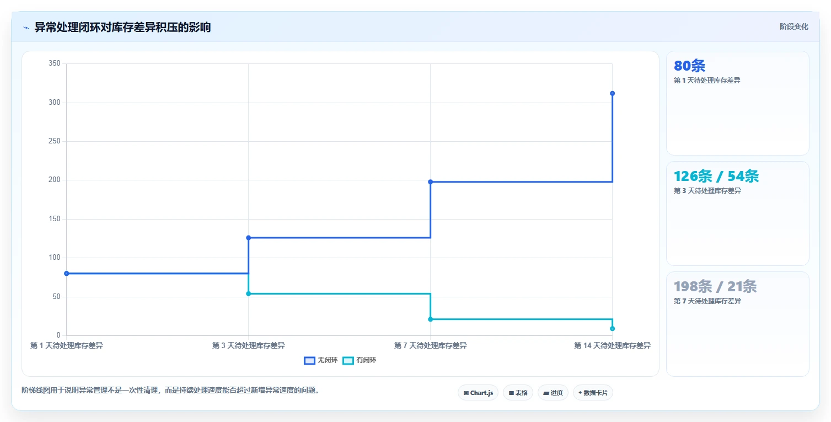Click the x-axis label 第 3 天待处理库存差异
The image size is (831, 422).
pyautogui.click(x=248, y=346)
